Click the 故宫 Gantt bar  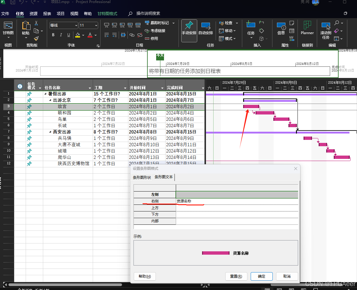pyautogui.click(x=251, y=107)
